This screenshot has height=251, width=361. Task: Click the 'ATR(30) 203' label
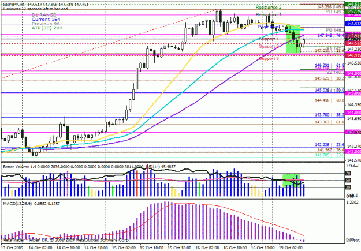47,28
